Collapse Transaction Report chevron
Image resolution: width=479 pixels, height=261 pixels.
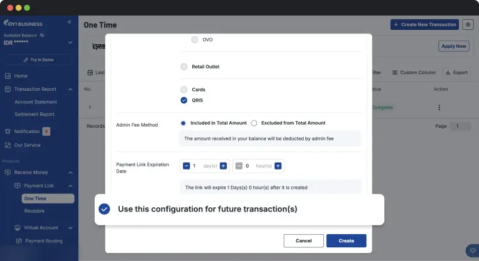[70, 90]
